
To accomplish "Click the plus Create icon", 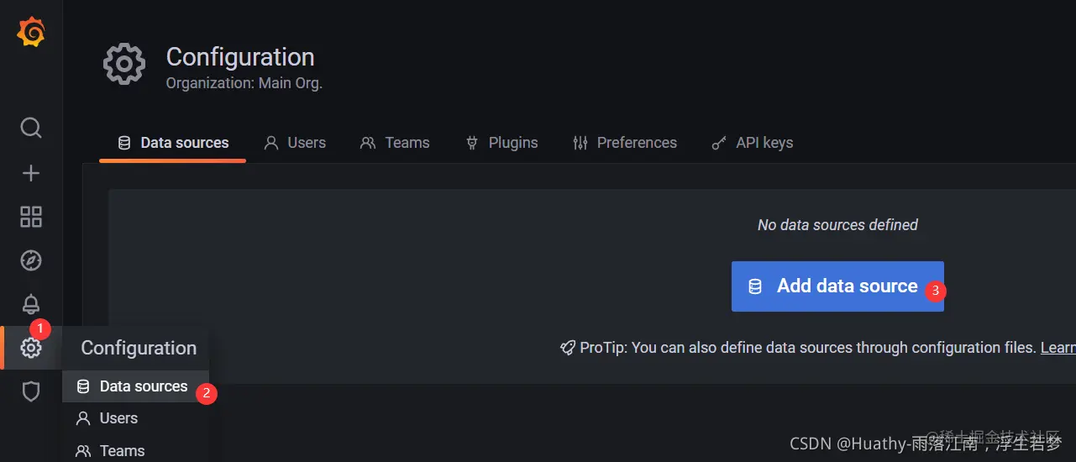I will point(31,173).
